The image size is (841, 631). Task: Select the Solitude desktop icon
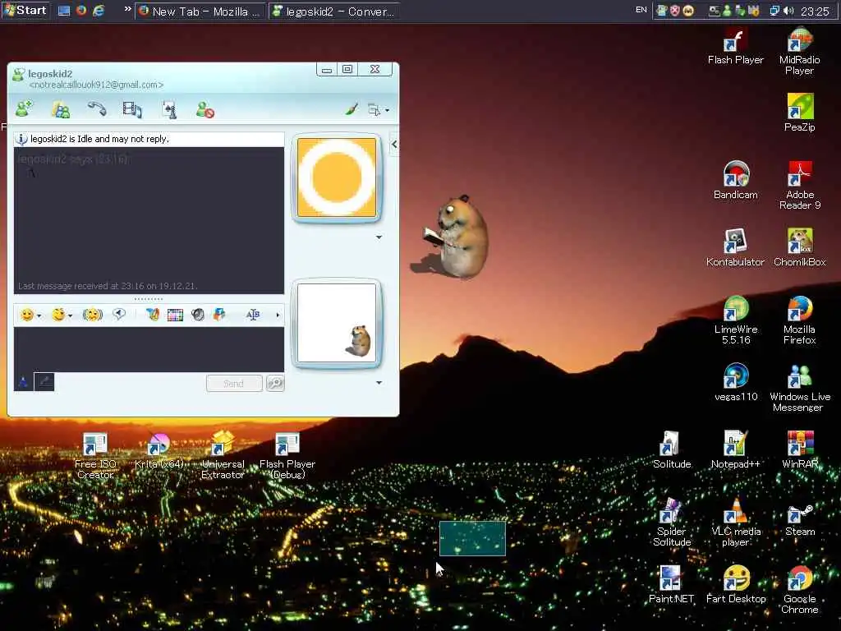[x=672, y=449]
